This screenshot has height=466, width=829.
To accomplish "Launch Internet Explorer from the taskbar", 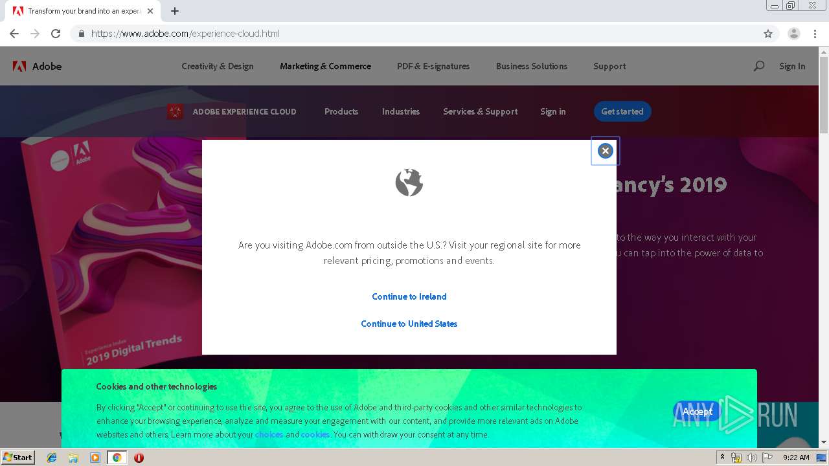I will click(52, 458).
